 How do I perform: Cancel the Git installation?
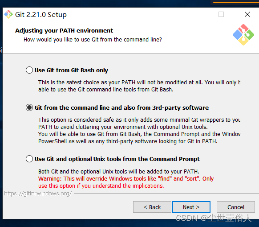[236, 207]
